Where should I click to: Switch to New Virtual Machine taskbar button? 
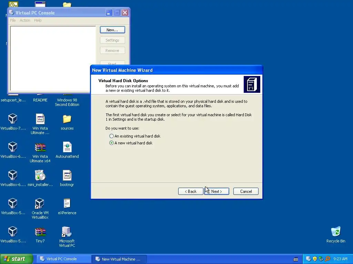[x=119, y=259]
